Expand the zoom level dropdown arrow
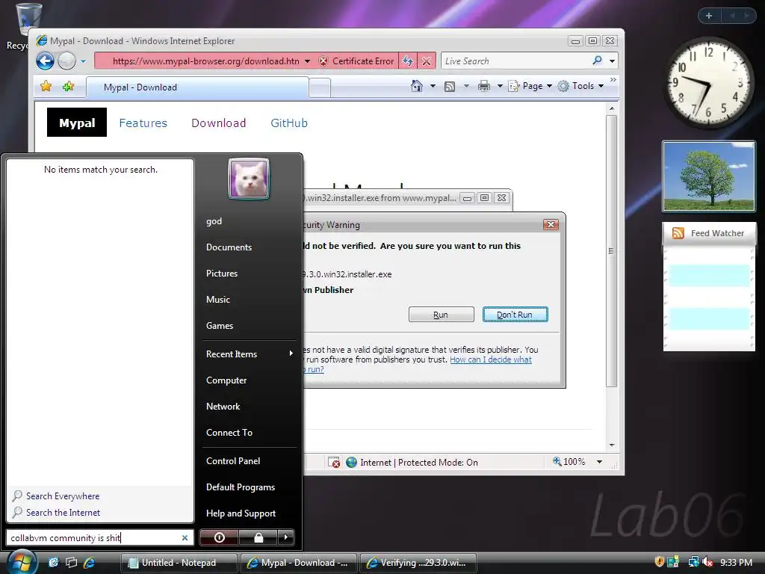 coord(599,462)
